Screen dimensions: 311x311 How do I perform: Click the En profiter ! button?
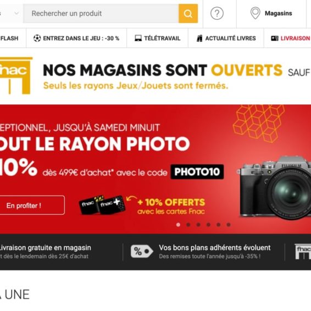click(31, 206)
